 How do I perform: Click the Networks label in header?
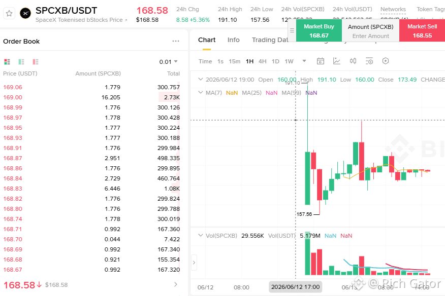tap(393, 9)
